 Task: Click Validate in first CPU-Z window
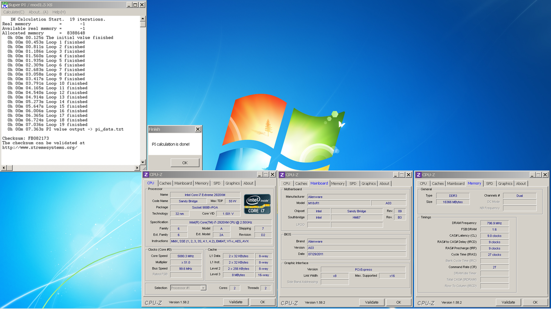tap(236, 302)
